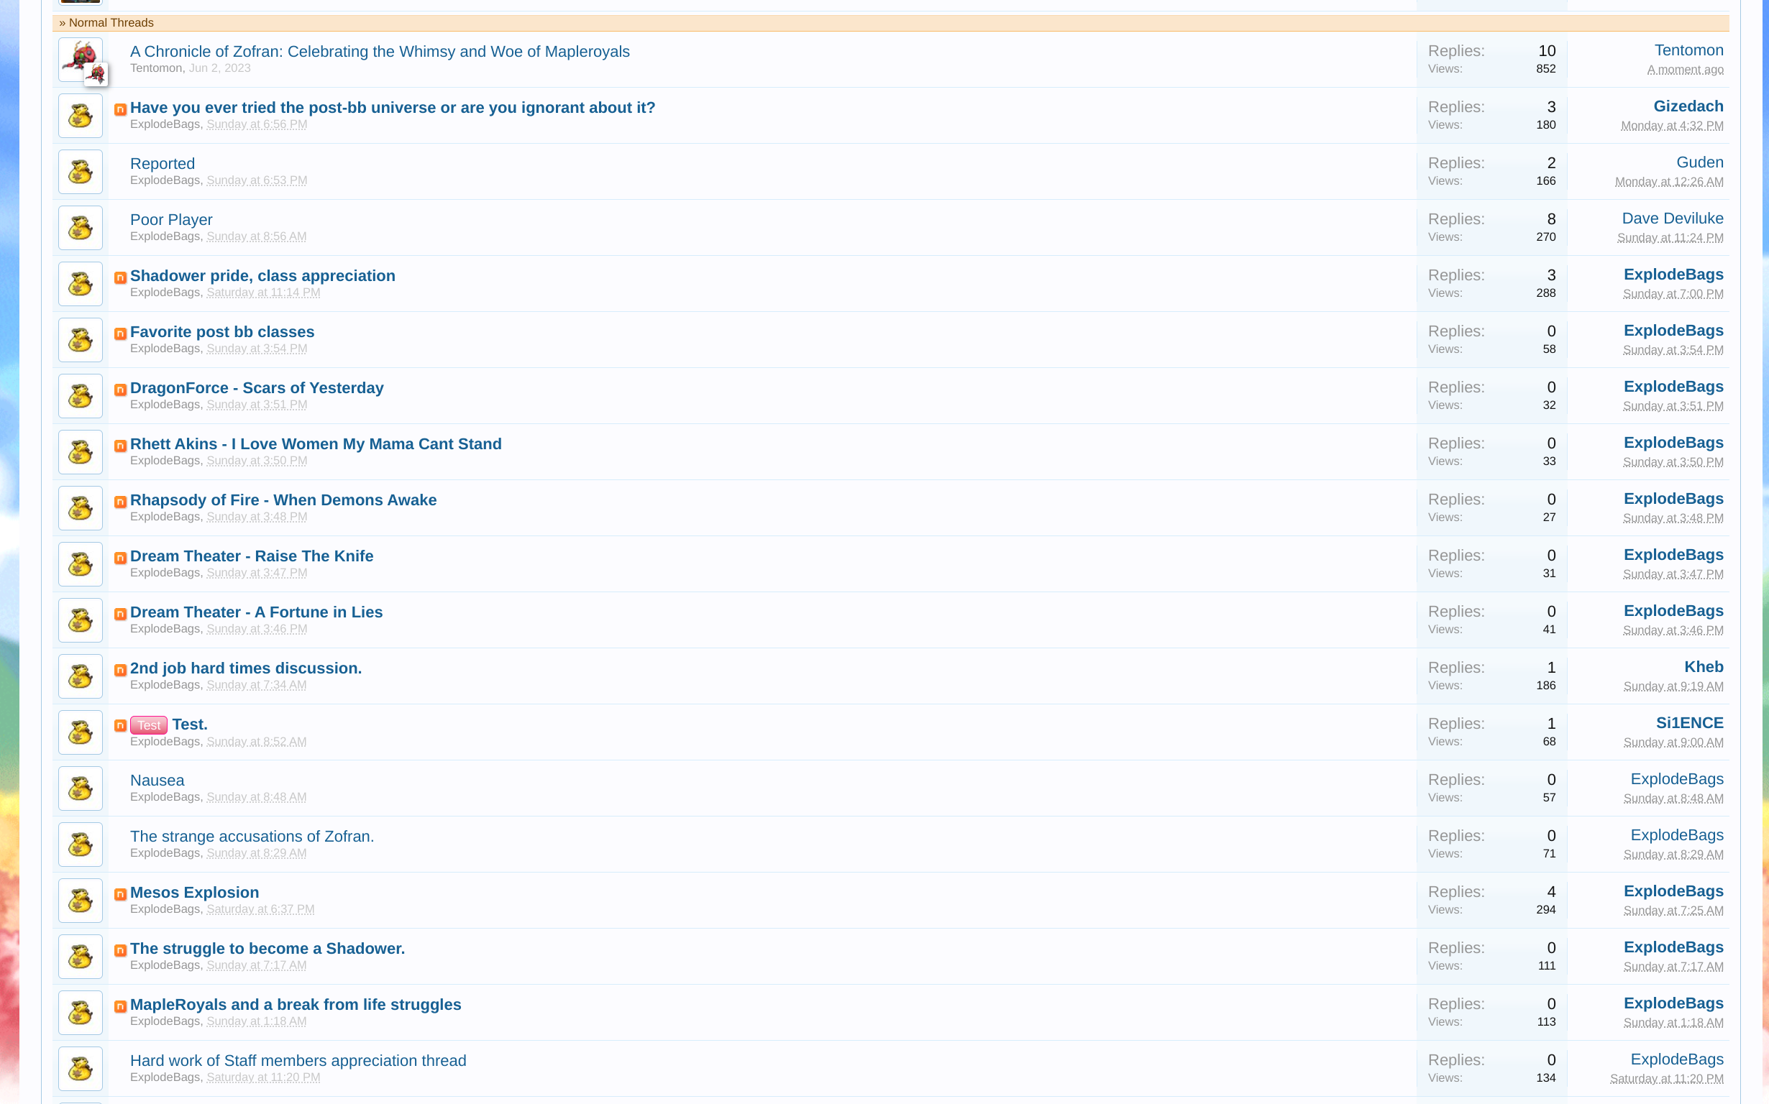
Task: Click the unread indicator on the Dream Theater Raise The Knife thread
Action: coord(121,558)
